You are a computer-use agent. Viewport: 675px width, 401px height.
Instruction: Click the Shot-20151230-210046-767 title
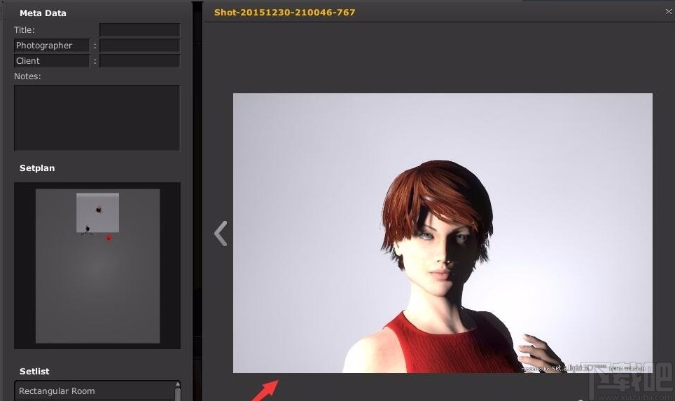pyautogui.click(x=284, y=13)
